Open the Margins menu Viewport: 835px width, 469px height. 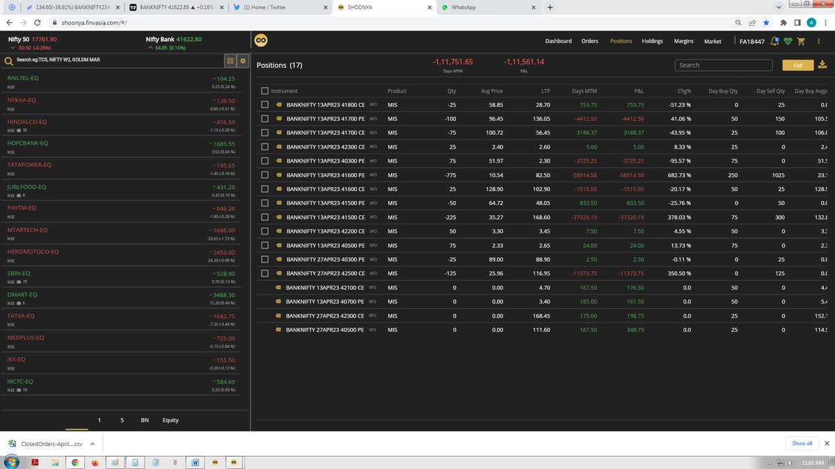click(683, 41)
